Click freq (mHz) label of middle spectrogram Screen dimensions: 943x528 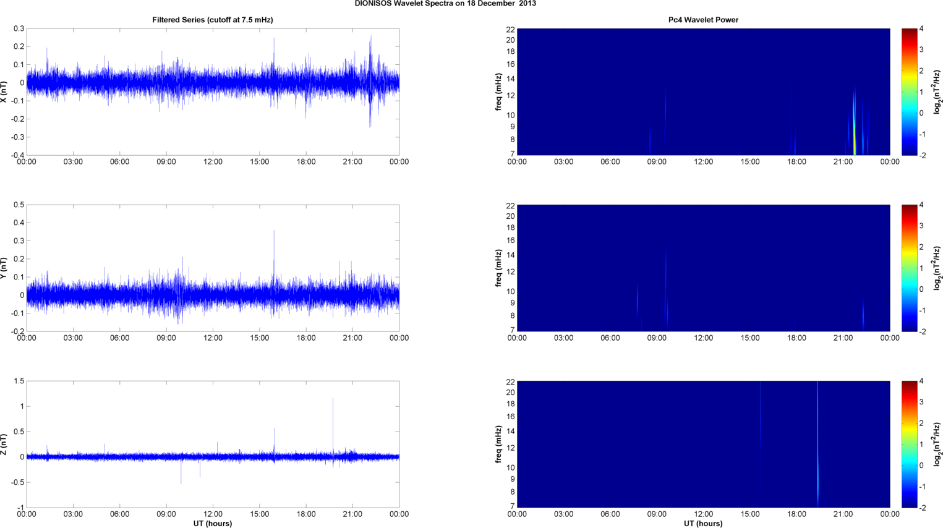click(x=498, y=268)
